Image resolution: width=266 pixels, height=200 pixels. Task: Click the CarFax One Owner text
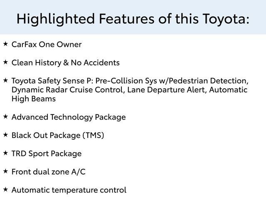pos(47,45)
